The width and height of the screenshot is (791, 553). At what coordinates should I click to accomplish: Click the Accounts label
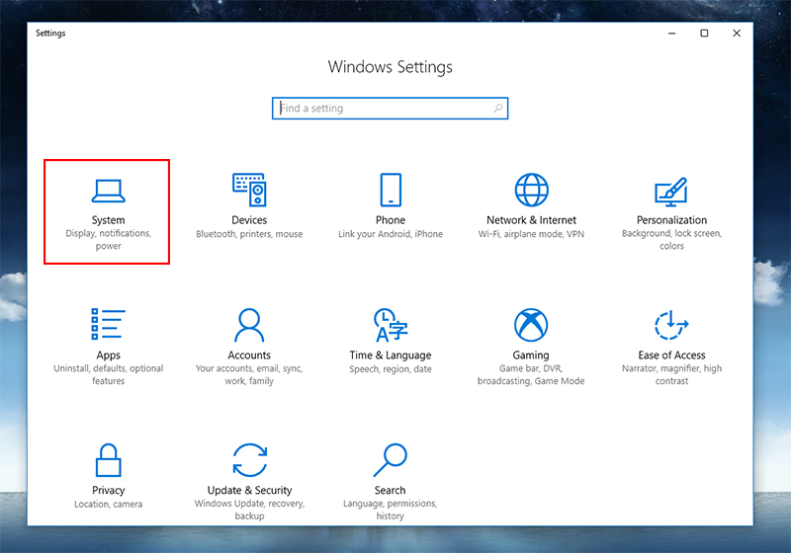pos(249,355)
